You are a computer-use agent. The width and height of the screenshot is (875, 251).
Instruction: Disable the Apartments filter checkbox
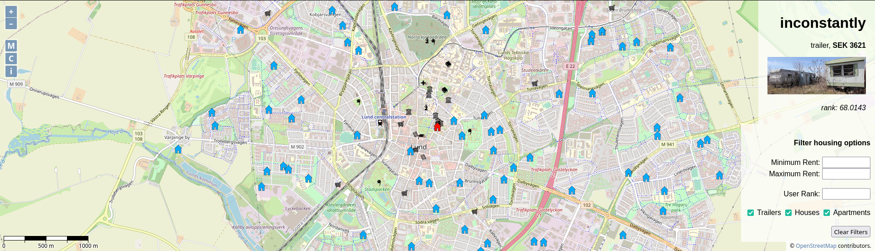827,213
